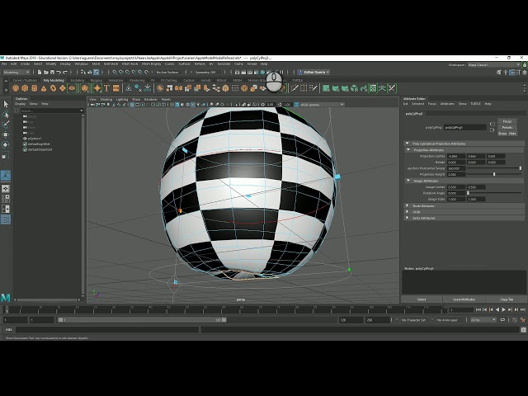The width and height of the screenshot is (528, 396).
Task: Create a polygon cube from the shelf
Action: (x=25, y=88)
